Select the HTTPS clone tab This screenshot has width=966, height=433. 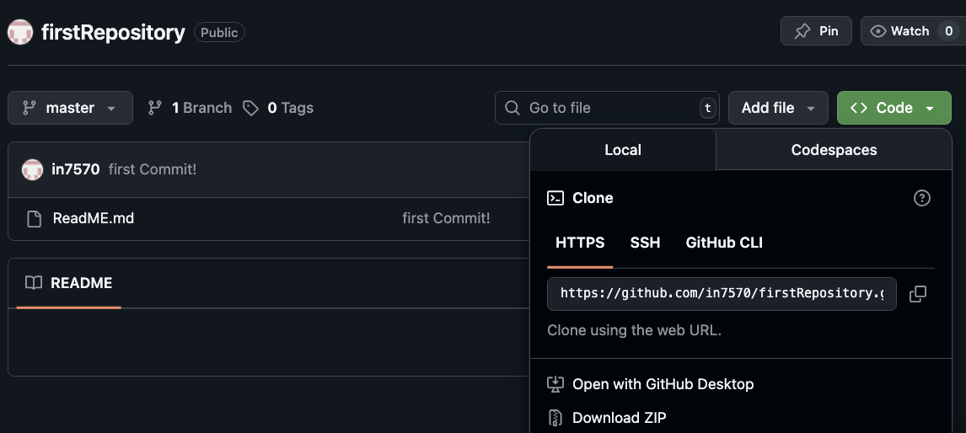(x=580, y=243)
